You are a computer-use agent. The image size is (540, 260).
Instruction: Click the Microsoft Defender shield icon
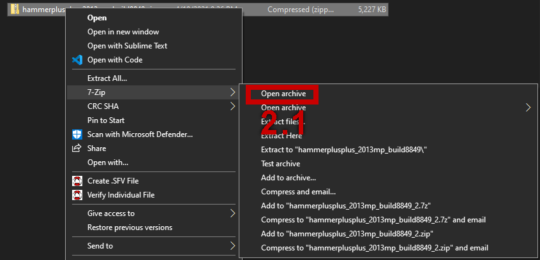(77, 134)
